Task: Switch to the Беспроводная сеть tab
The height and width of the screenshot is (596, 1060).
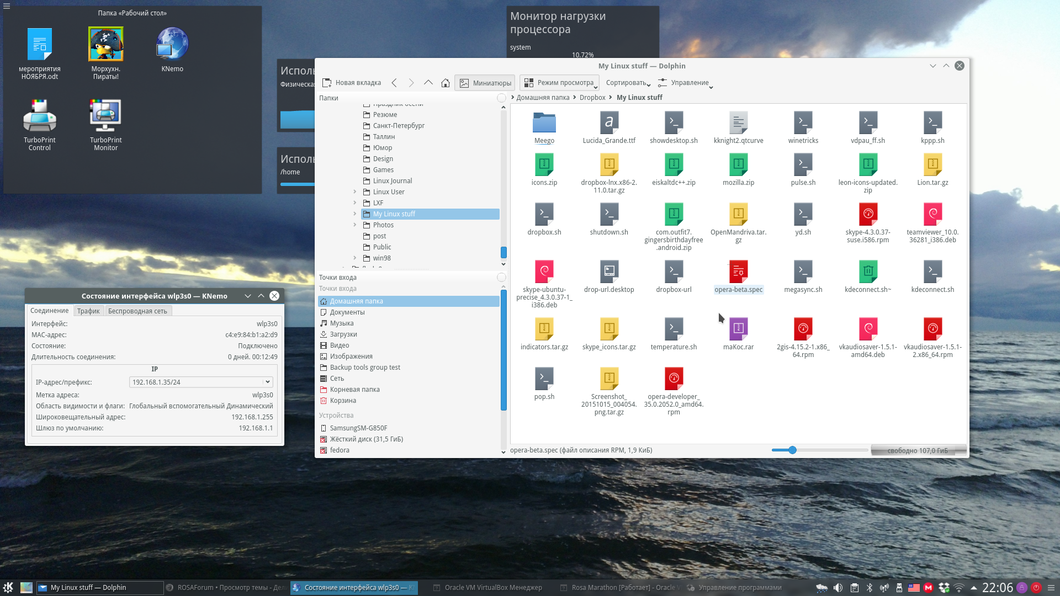Action: pyautogui.click(x=137, y=311)
